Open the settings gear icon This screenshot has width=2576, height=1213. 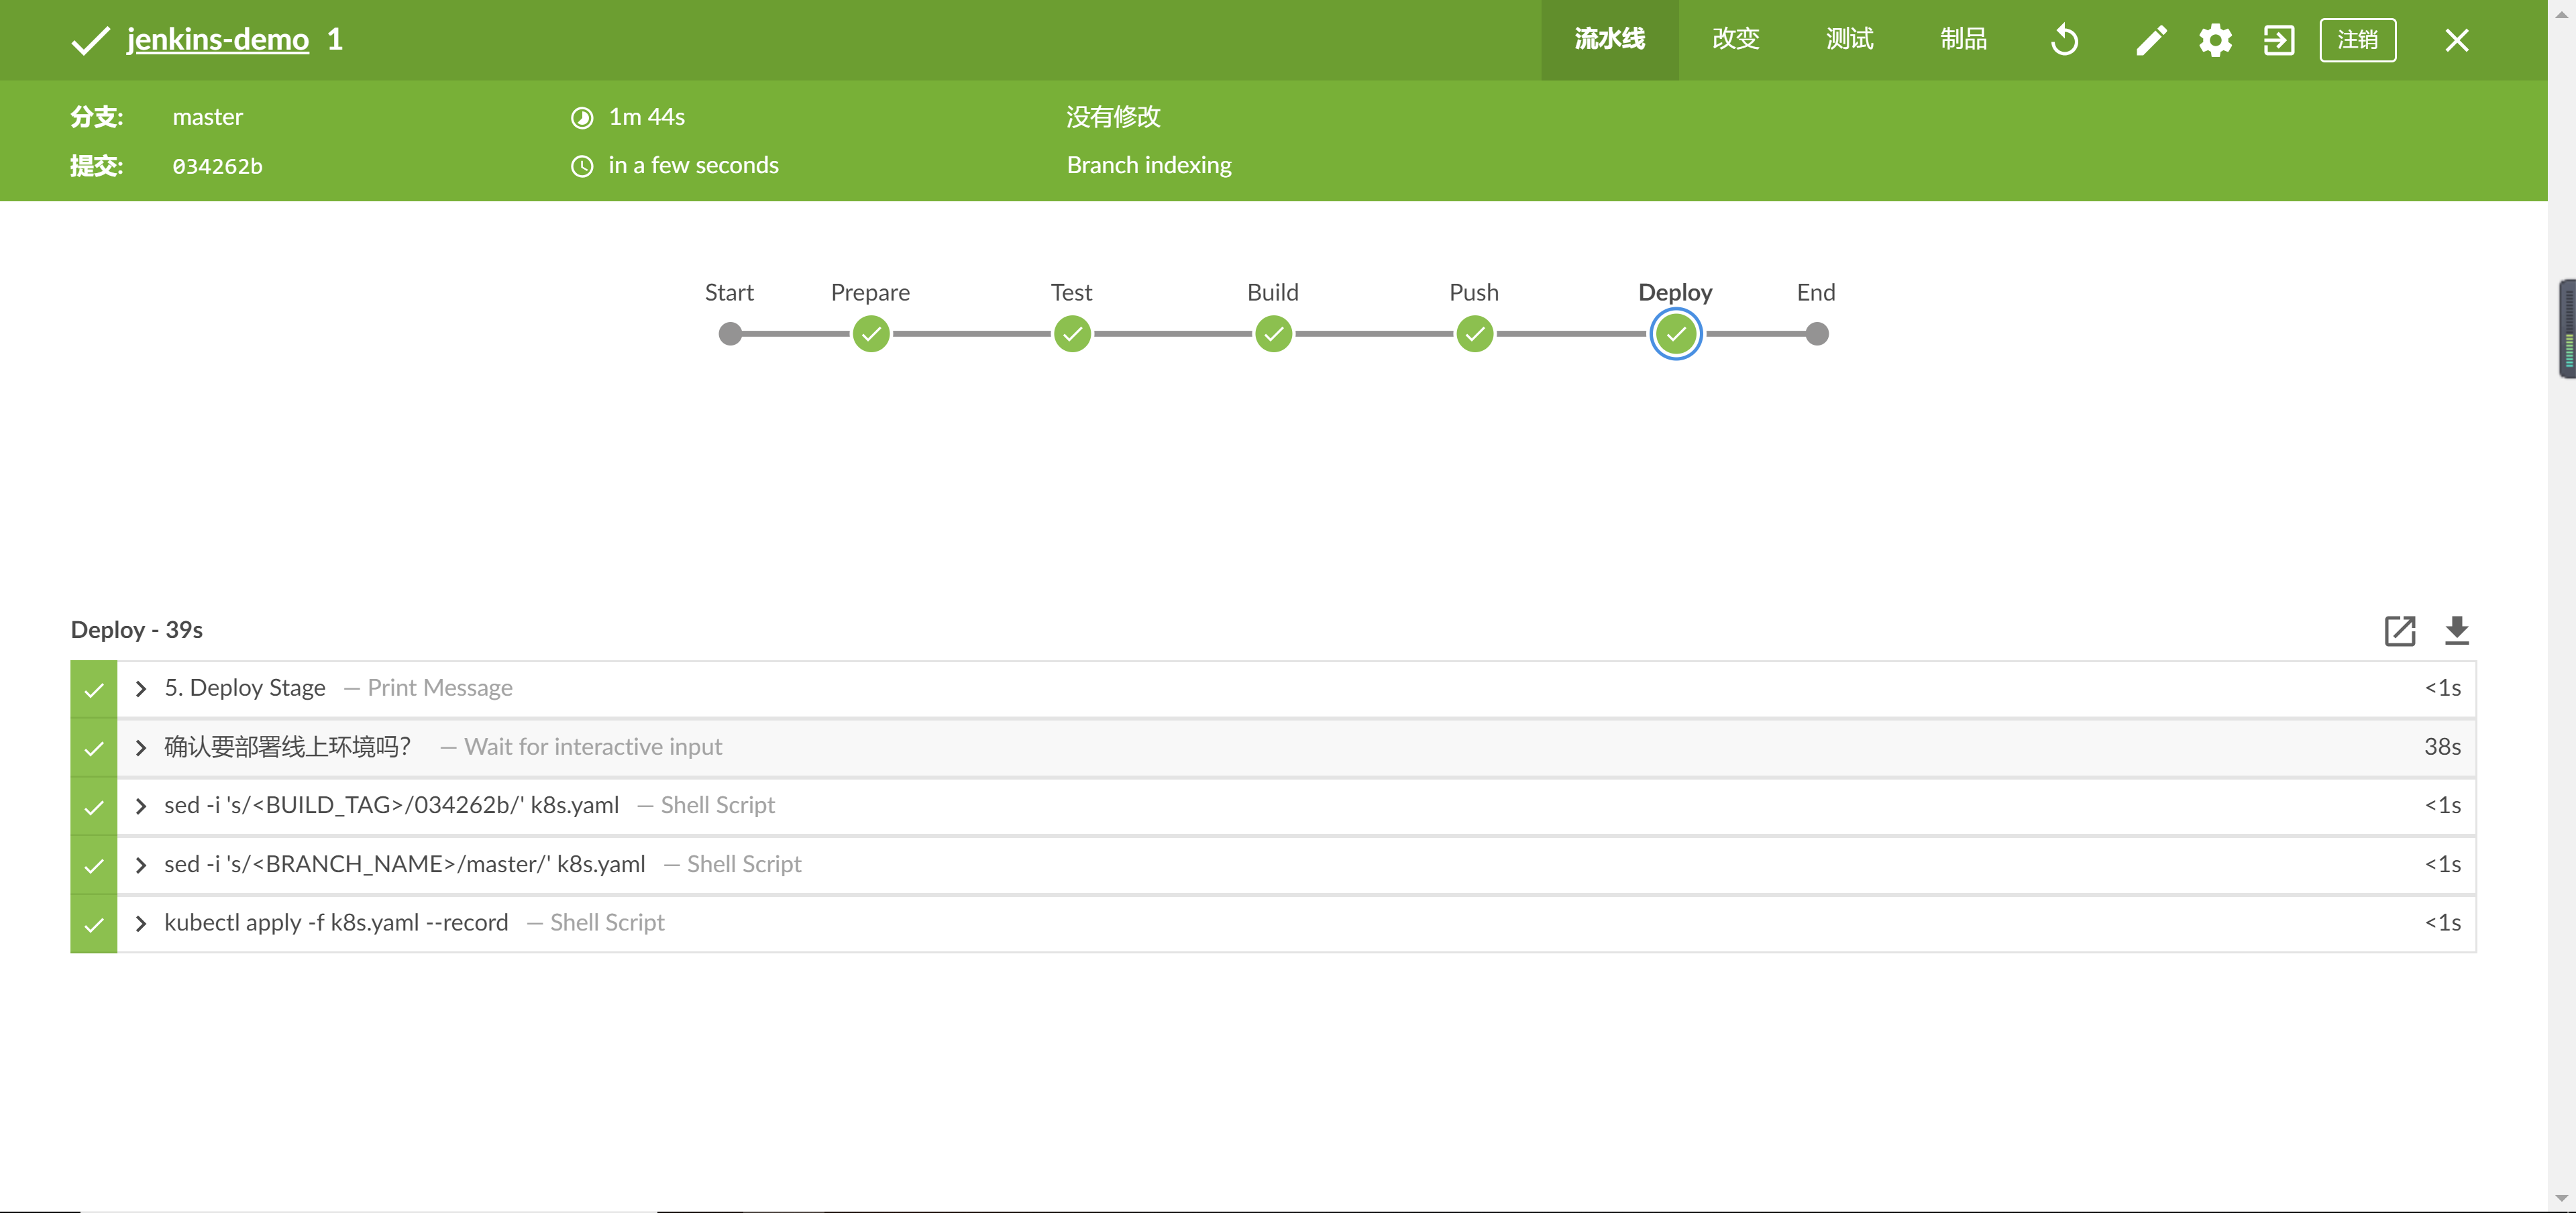(2215, 40)
